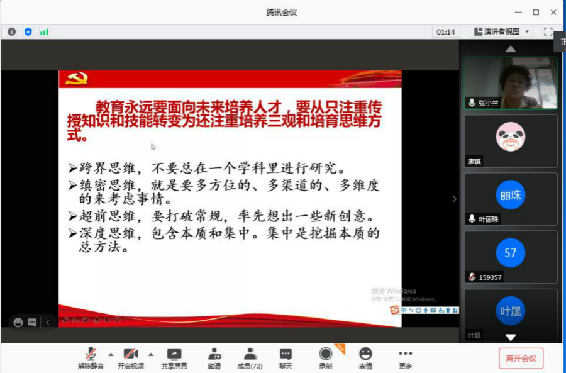Open the 演讲者视图 view dropdown
This screenshot has width=566, height=373.
pos(501,31)
